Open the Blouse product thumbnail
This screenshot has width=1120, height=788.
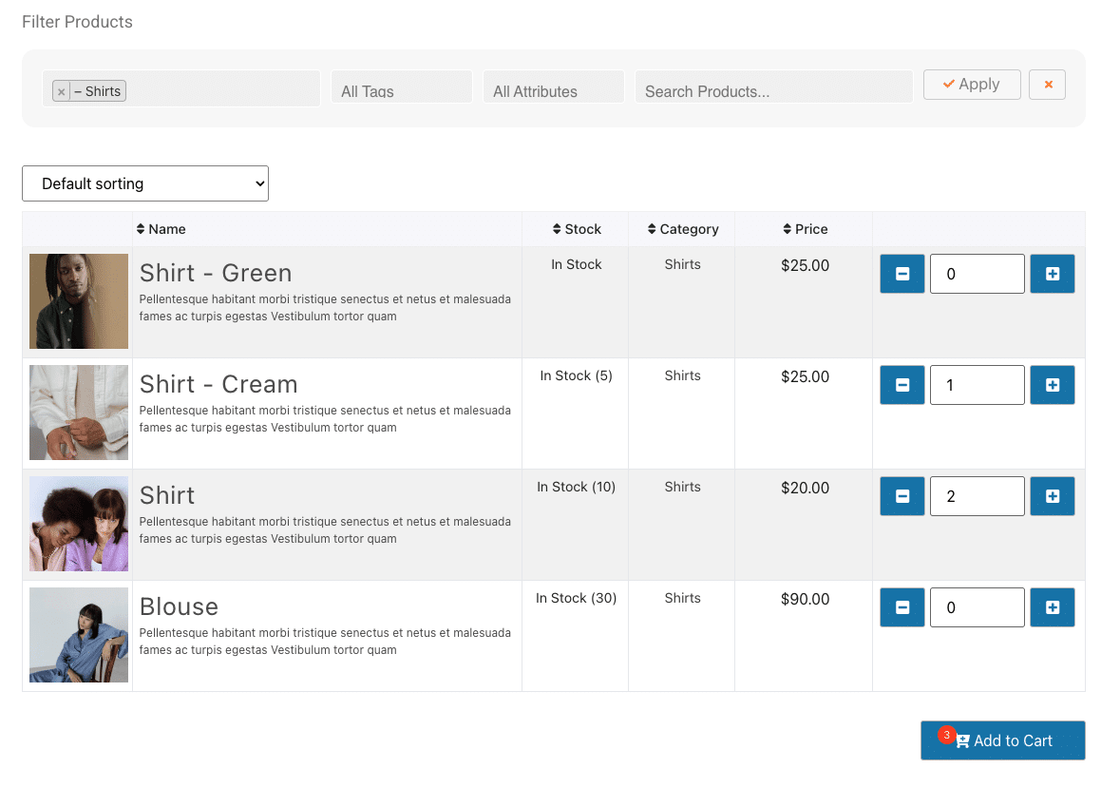79,635
